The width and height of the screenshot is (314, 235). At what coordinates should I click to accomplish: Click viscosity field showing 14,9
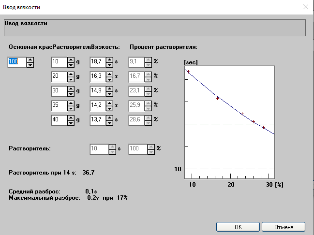(x=98, y=91)
